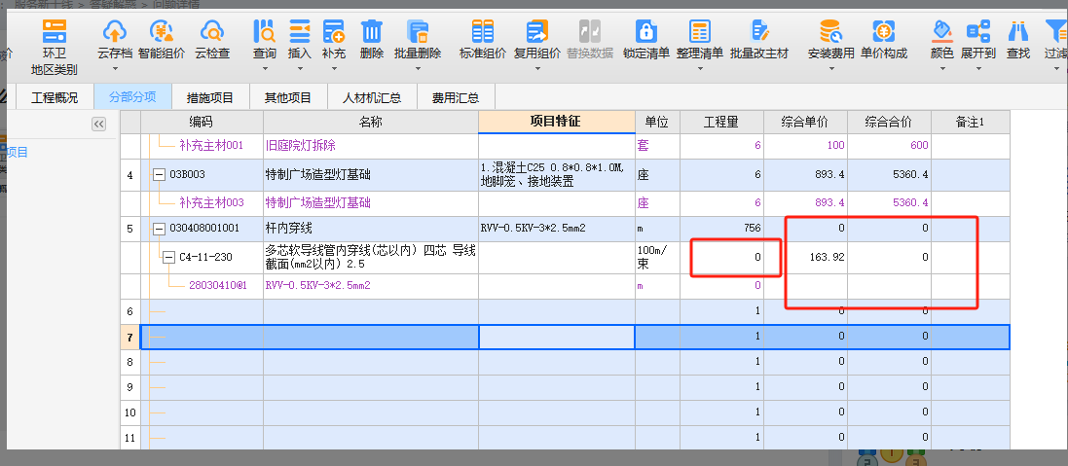Select row header number 11

[130, 437]
